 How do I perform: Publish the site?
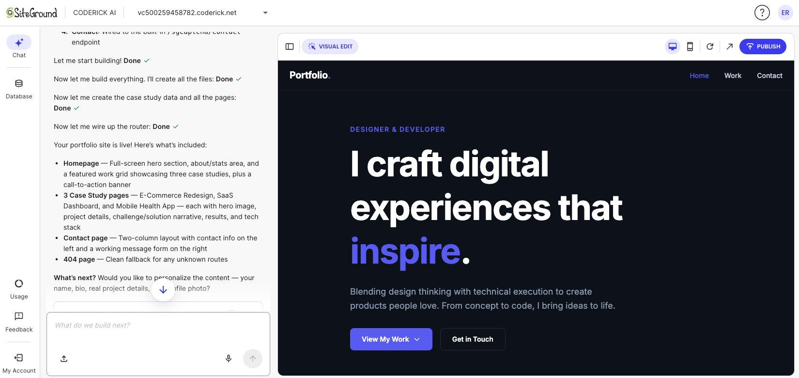click(763, 47)
